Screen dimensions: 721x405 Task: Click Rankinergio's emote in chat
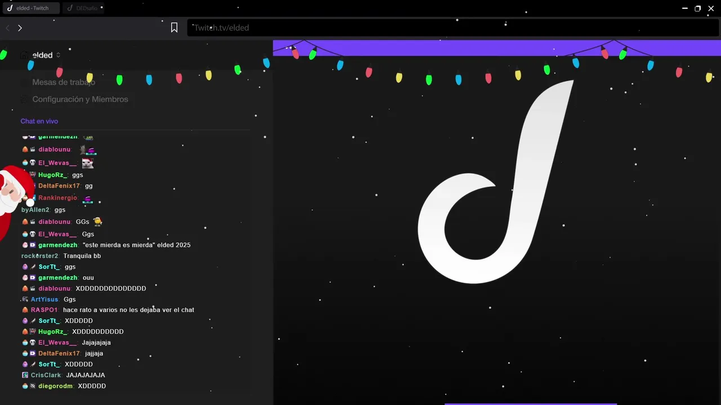click(x=87, y=199)
